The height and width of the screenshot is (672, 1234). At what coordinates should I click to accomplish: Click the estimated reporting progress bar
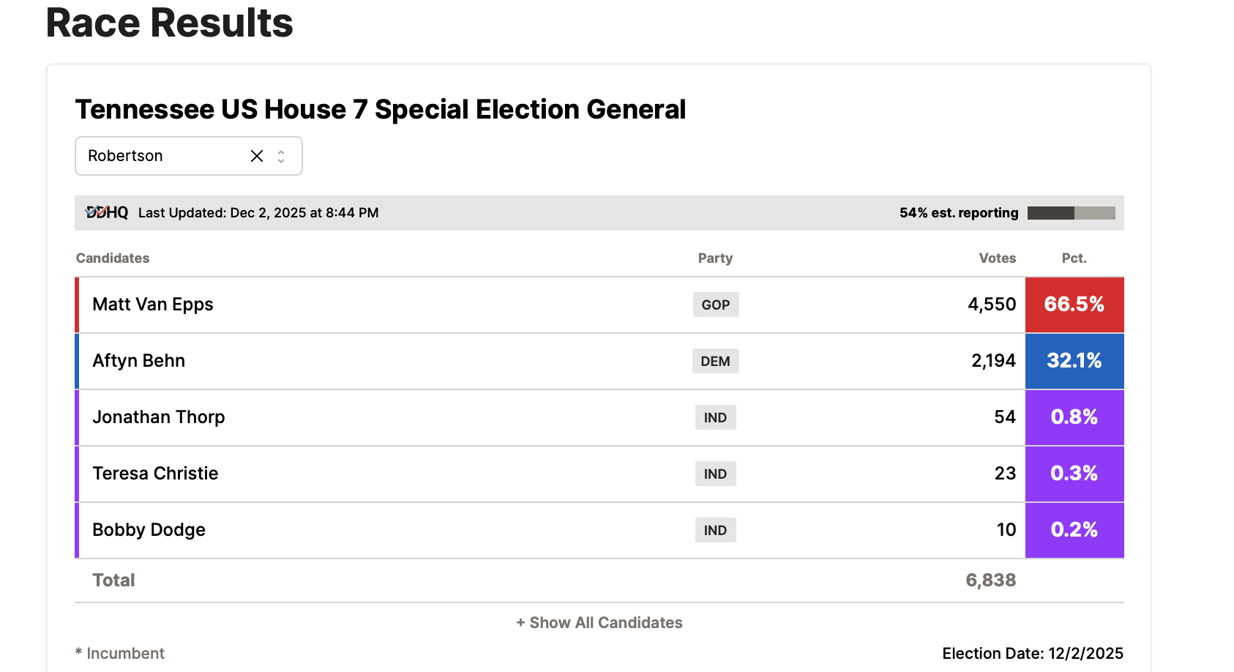tap(1071, 213)
